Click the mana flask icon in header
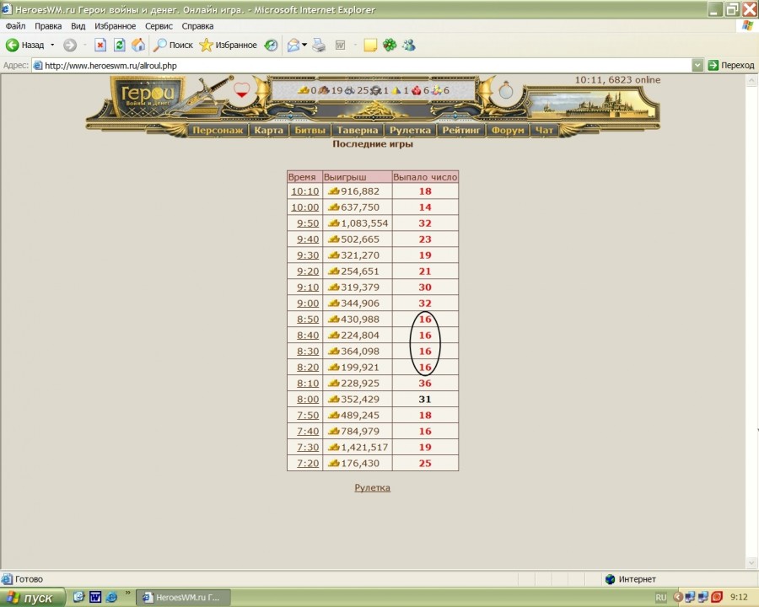The image size is (759, 607). point(506,90)
